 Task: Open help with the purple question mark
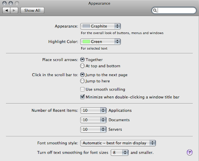pos(189,152)
